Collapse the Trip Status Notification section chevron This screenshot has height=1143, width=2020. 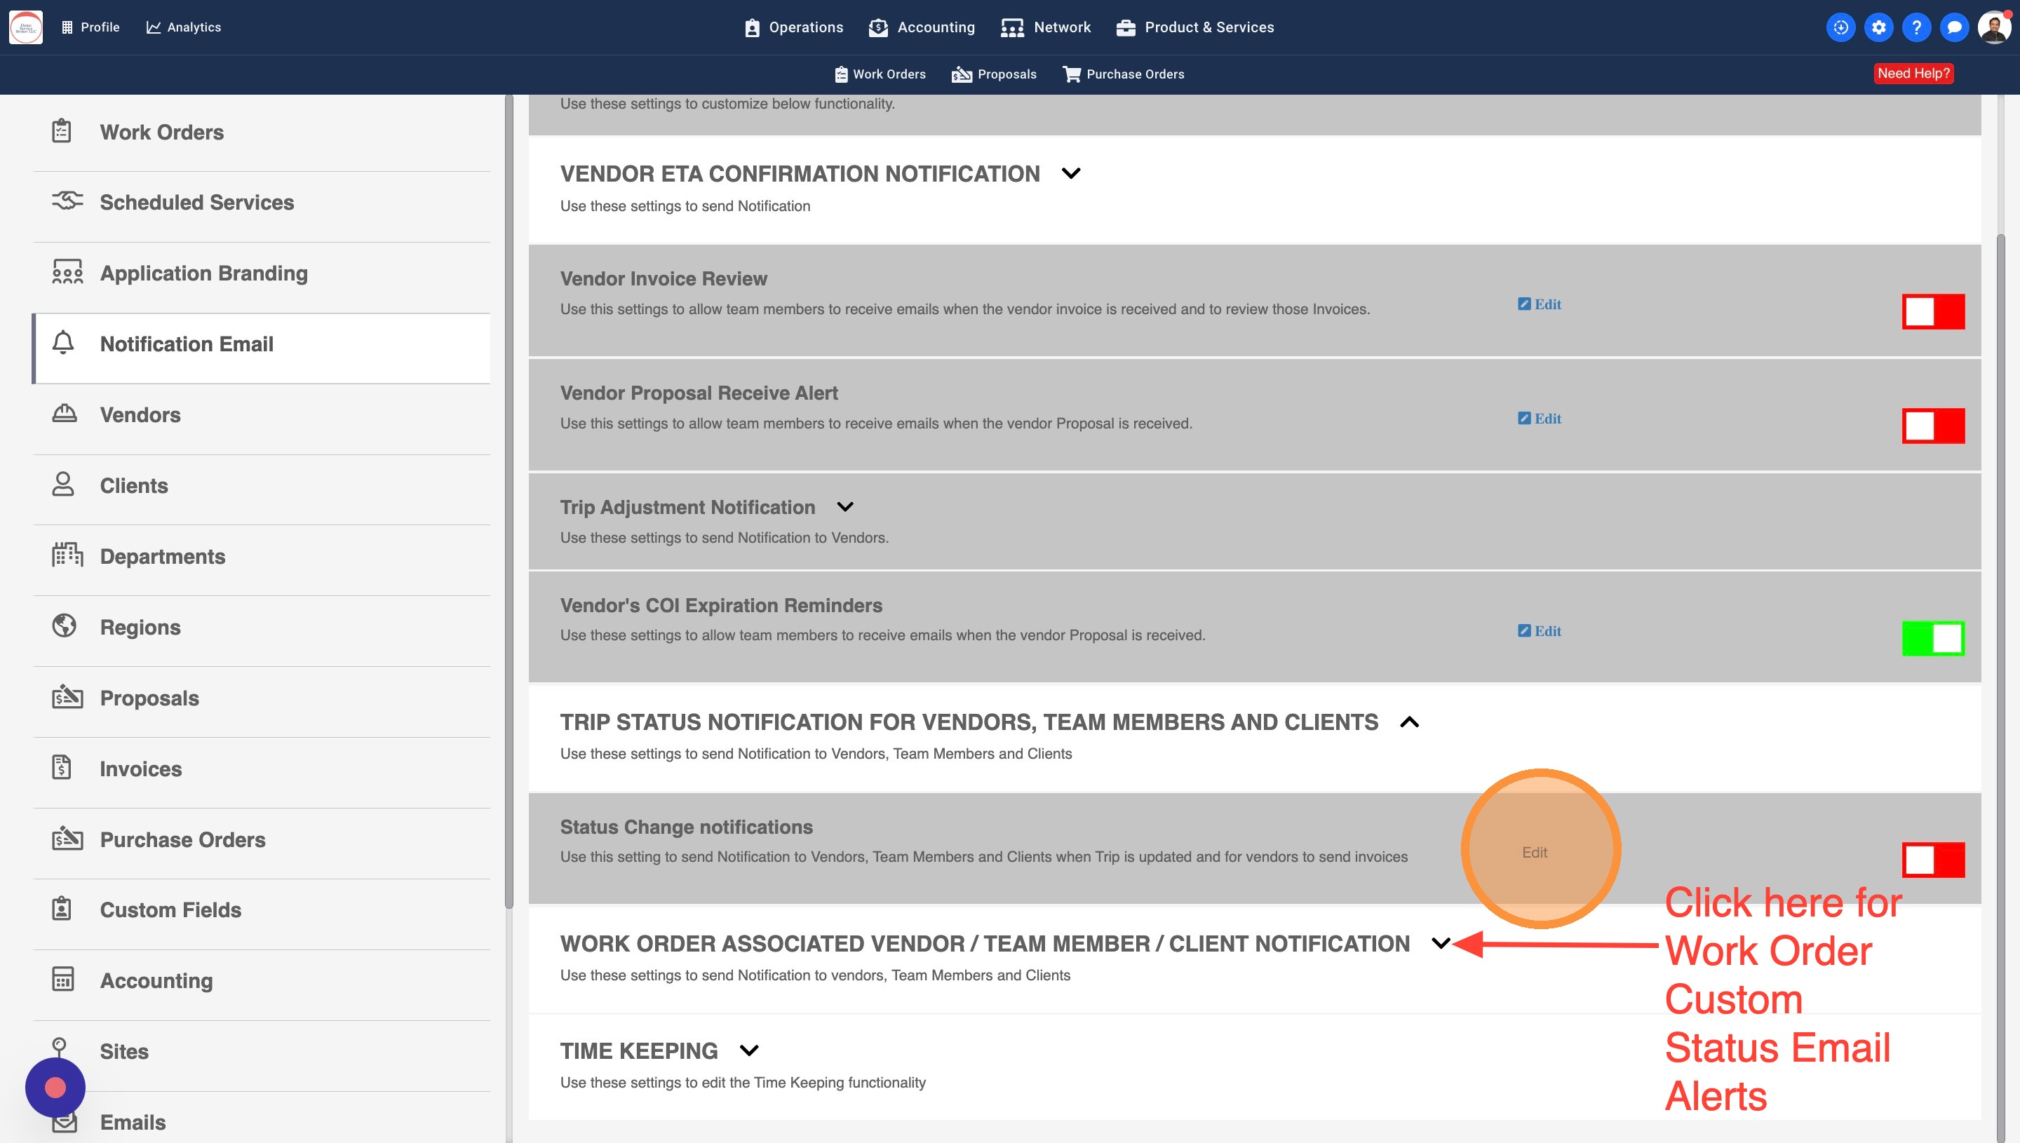1409,722
